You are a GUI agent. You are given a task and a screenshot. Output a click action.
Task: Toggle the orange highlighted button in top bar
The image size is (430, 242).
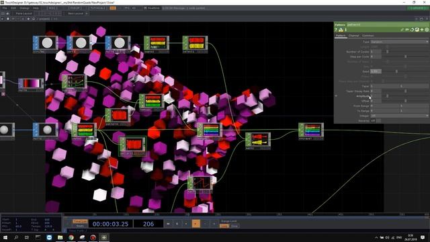click(112, 8)
